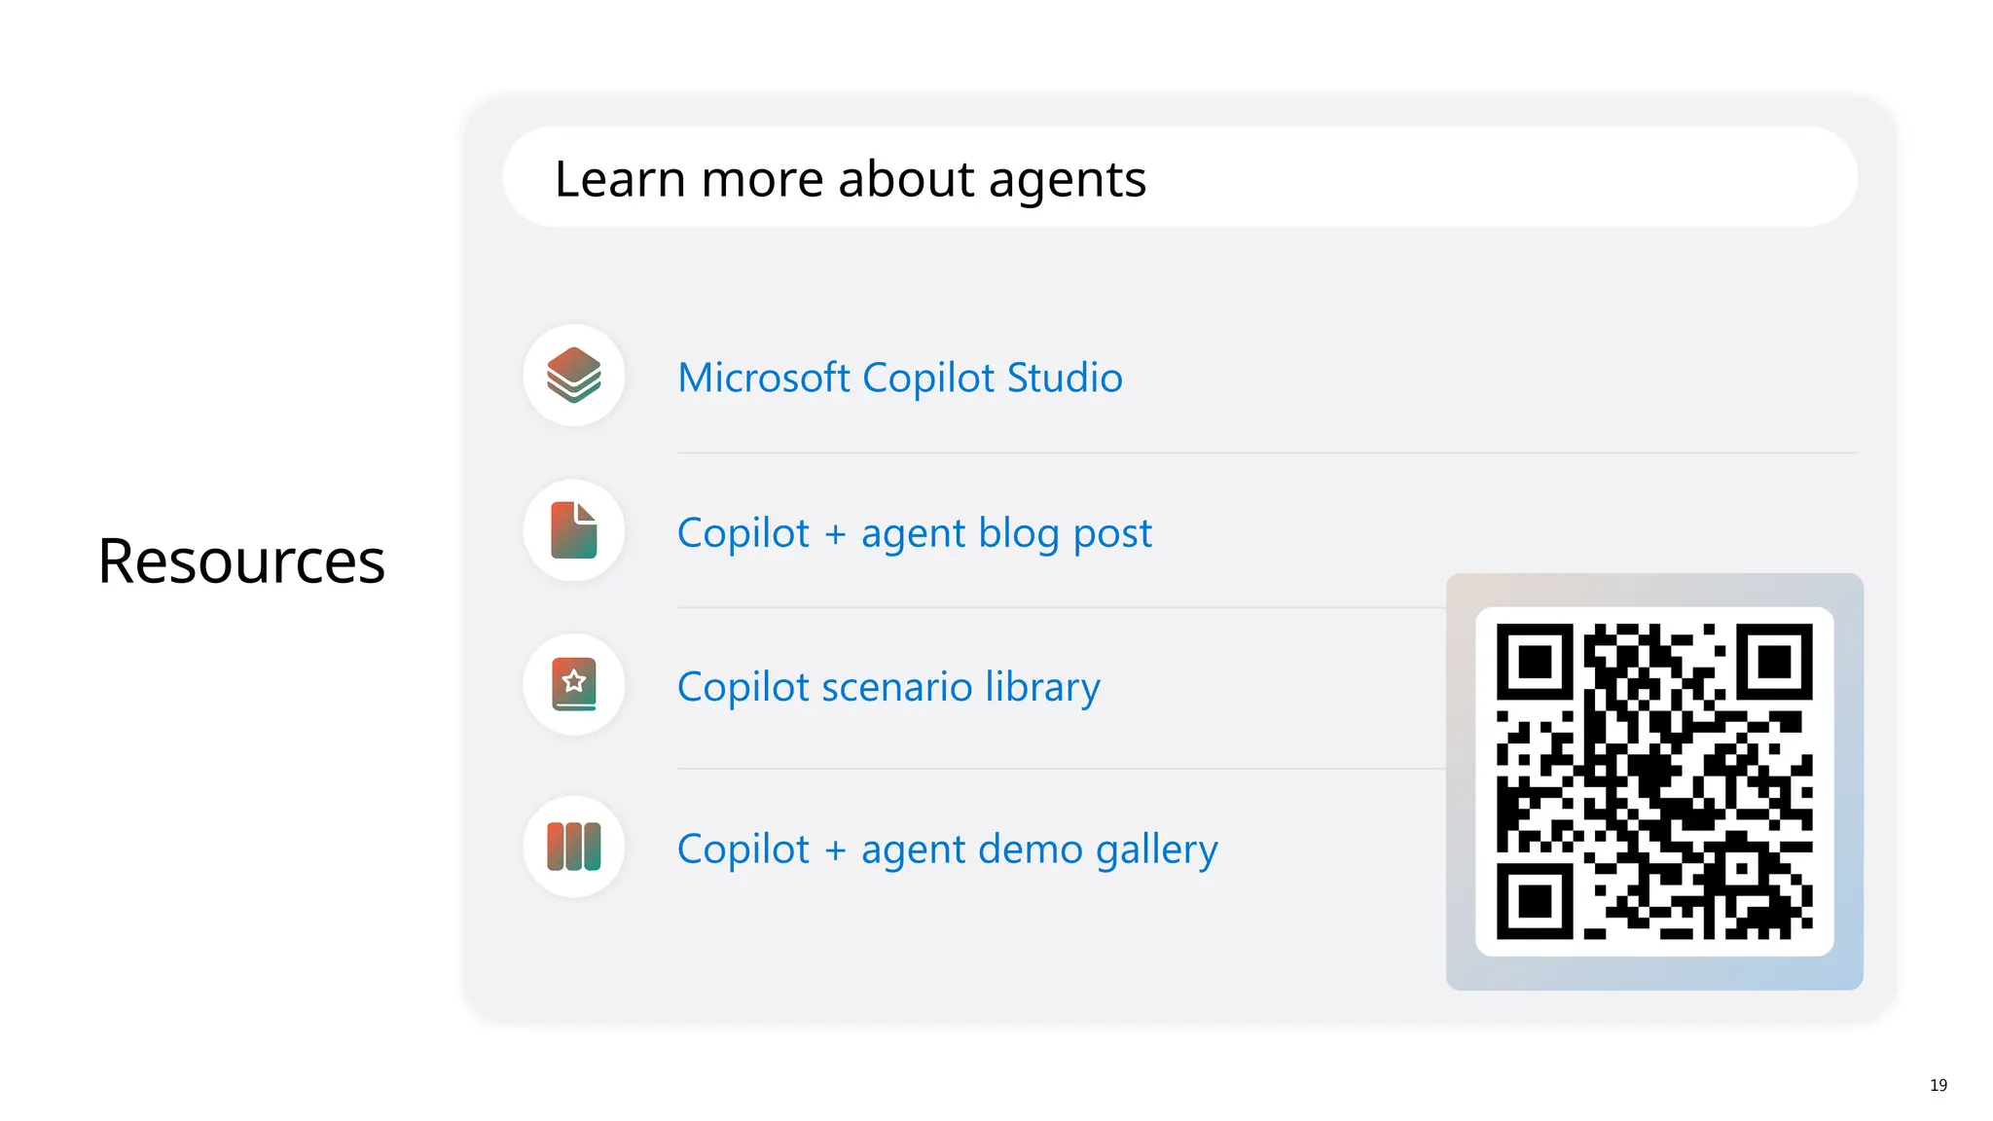Click the stacked layers Copilot Studio icon
Image resolution: width=1993 pixels, height=1121 pixels.
pos(573,376)
